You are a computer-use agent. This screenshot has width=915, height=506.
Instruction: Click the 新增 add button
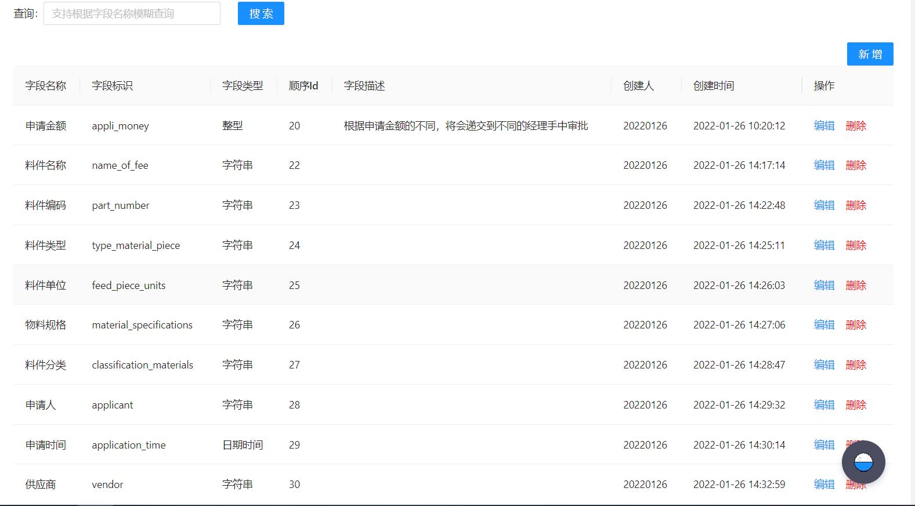click(870, 54)
